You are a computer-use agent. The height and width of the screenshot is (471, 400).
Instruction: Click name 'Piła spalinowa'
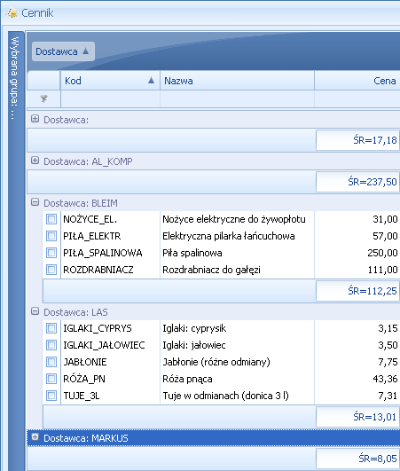[192, 253]
